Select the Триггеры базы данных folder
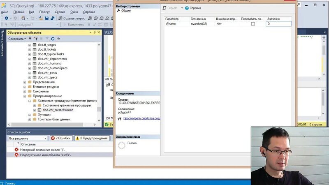 point(54,119)
